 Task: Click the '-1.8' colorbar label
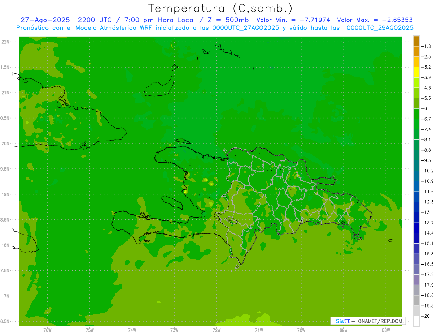tap(426, 46)
